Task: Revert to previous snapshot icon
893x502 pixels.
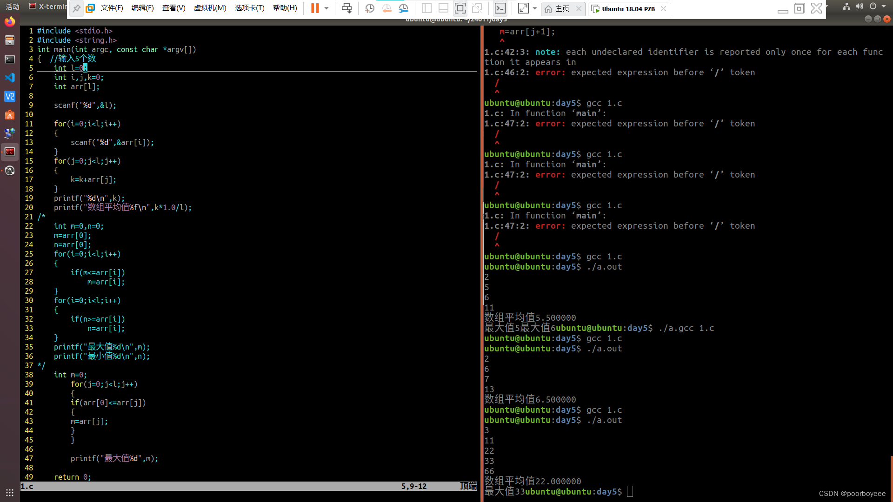Action: (x=387, y=8)
